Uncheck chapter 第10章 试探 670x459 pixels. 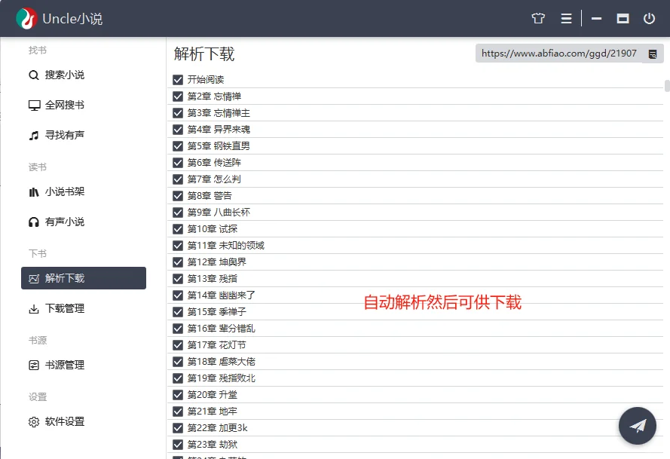coord(177,228)
